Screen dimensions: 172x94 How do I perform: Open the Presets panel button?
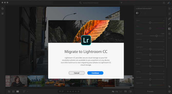[x=150, y=91]
